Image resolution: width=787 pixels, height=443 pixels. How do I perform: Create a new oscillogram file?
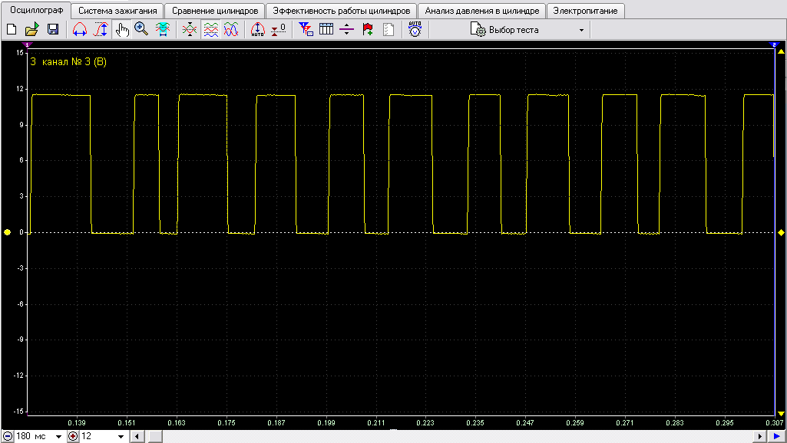click(12, 30)
